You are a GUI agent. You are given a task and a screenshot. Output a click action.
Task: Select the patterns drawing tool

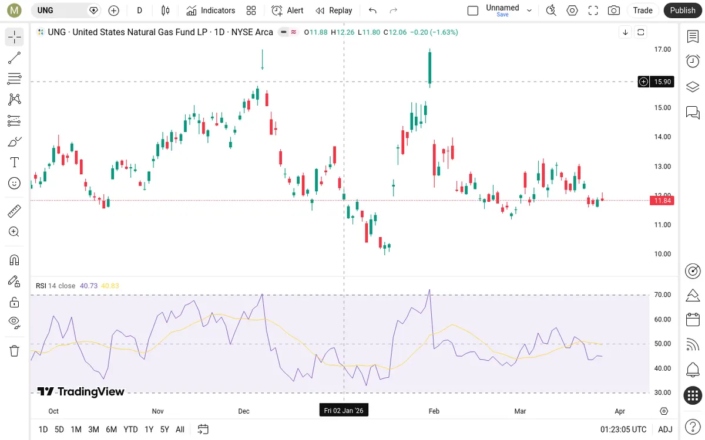15,100
